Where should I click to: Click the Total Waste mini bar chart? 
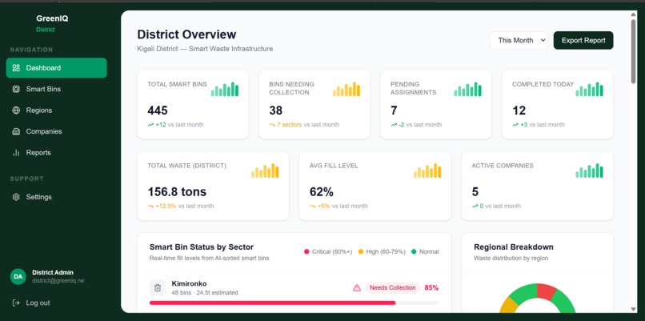(265, 171)
